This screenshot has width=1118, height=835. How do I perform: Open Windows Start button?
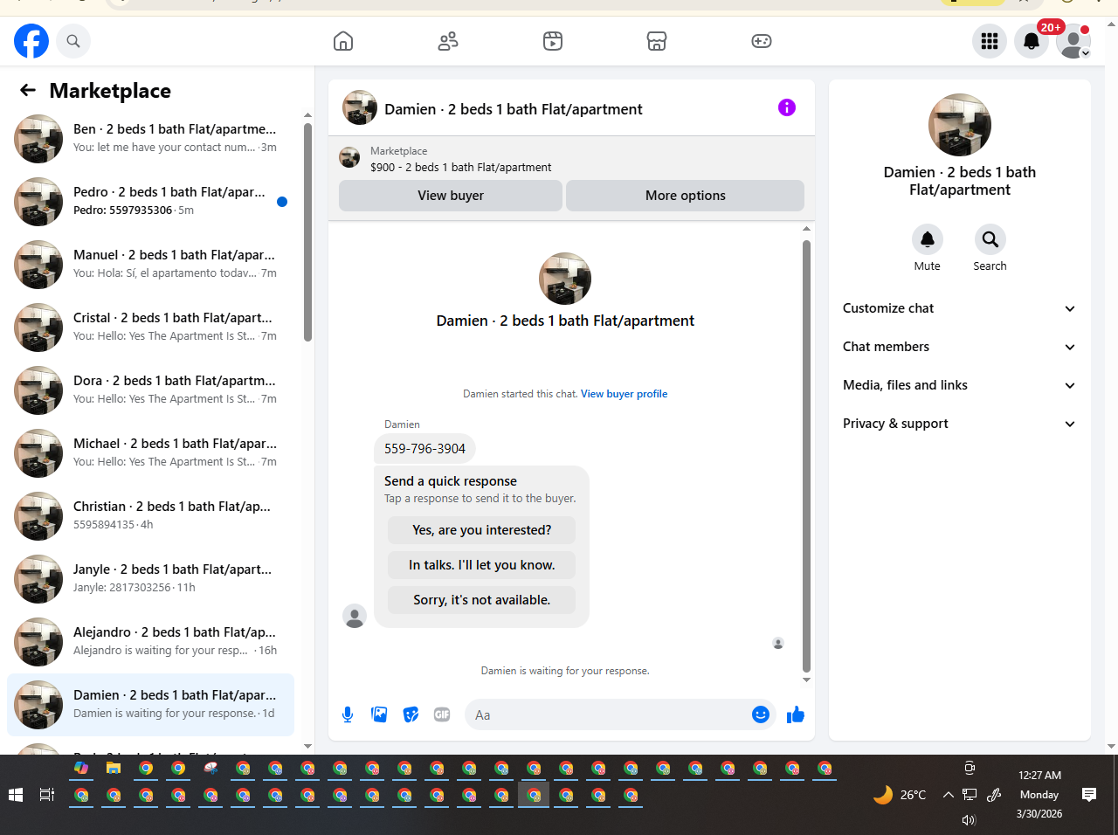pos(15,795)
